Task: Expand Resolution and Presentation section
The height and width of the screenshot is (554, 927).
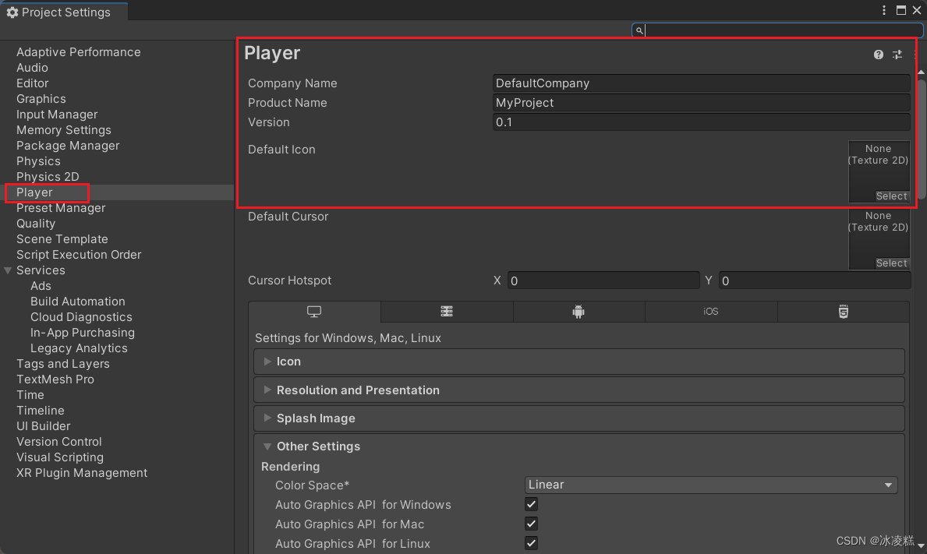Action: [x=579, y=390]
